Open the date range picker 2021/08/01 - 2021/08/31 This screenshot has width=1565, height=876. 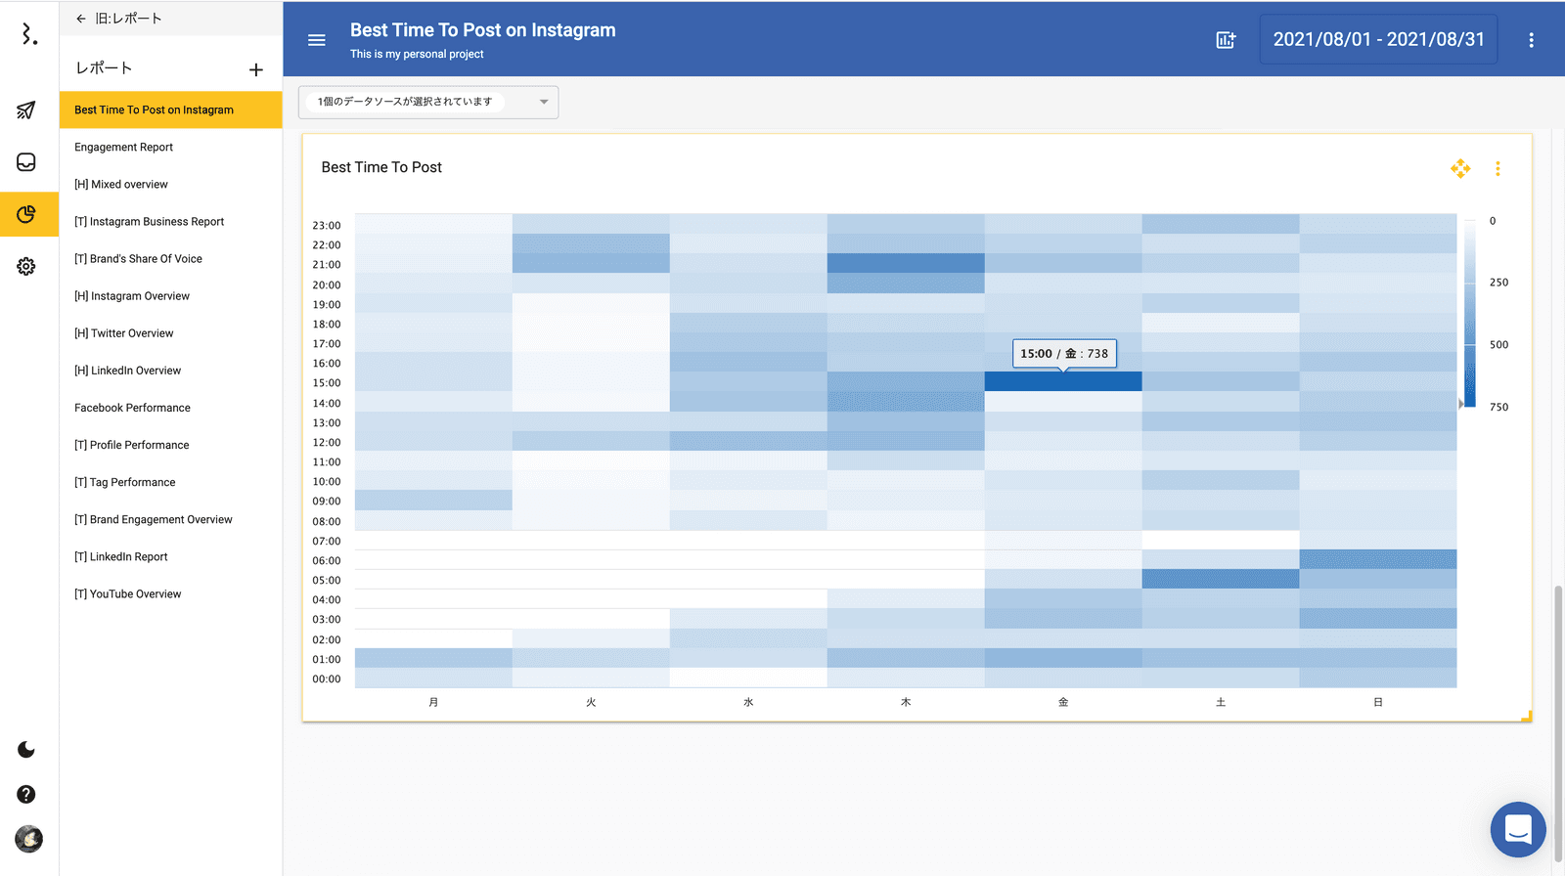pos(1378,40)
